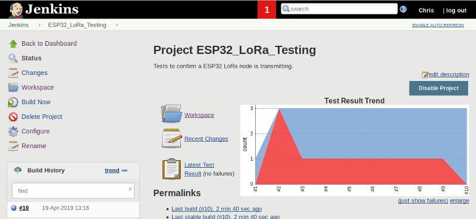
Task: Expand the Jenkins breadcrumb arrow menu
Action: (x=39, y=25)
